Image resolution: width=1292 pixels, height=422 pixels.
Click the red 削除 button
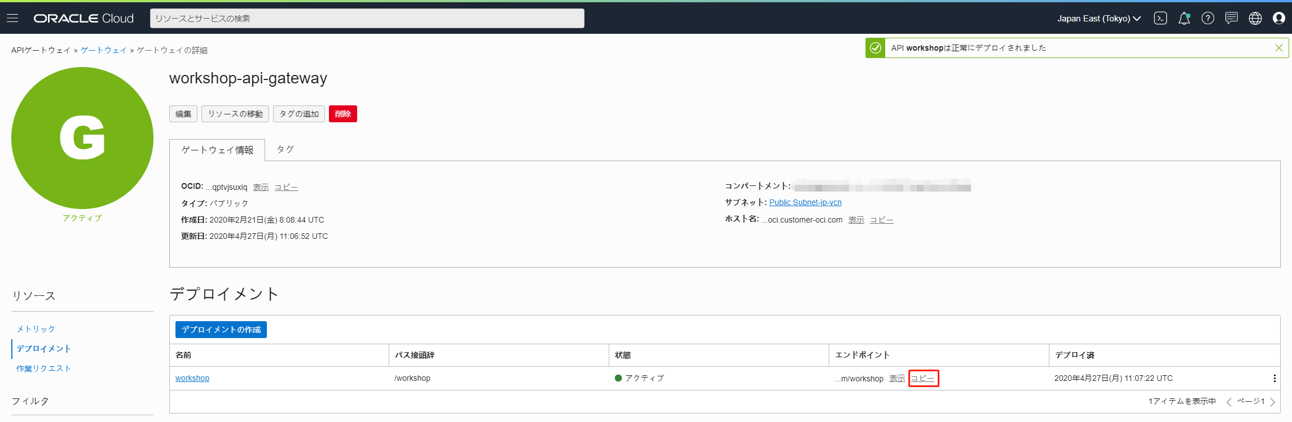pyautogui.click(x=342, y=114)
